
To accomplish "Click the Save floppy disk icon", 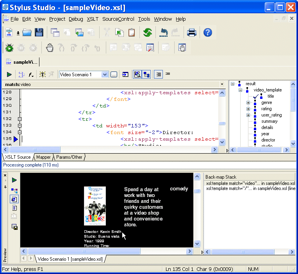I will click(x=39, y=32).
